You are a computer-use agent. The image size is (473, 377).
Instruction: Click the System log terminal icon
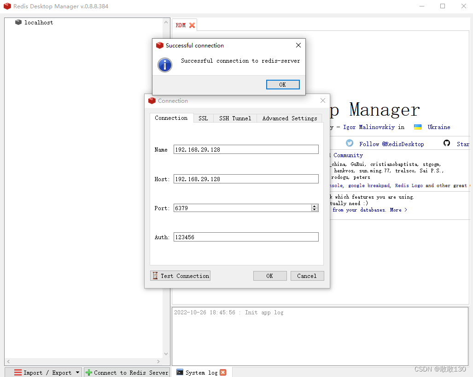[x=180, y=372]
